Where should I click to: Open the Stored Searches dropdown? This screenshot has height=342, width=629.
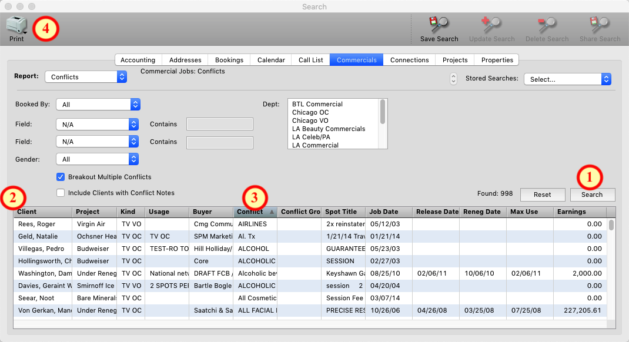[x=568, y=79]
